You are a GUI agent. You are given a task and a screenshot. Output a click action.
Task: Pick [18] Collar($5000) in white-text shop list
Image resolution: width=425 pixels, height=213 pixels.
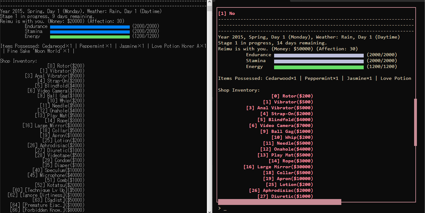(x=62, y=130)
